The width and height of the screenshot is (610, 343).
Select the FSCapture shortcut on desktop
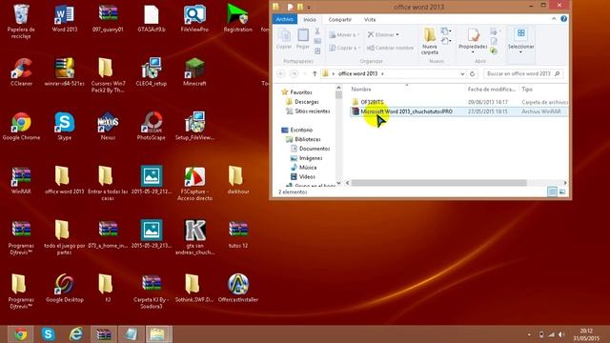click(194, 184)
